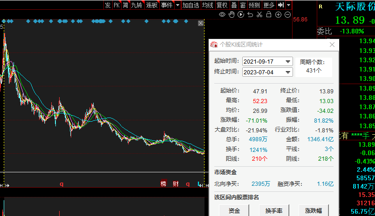The width and height of the screenshot is (375, 216).
Task: Click the 振幅 value 81.82%
Action: (x=324, y=121)
